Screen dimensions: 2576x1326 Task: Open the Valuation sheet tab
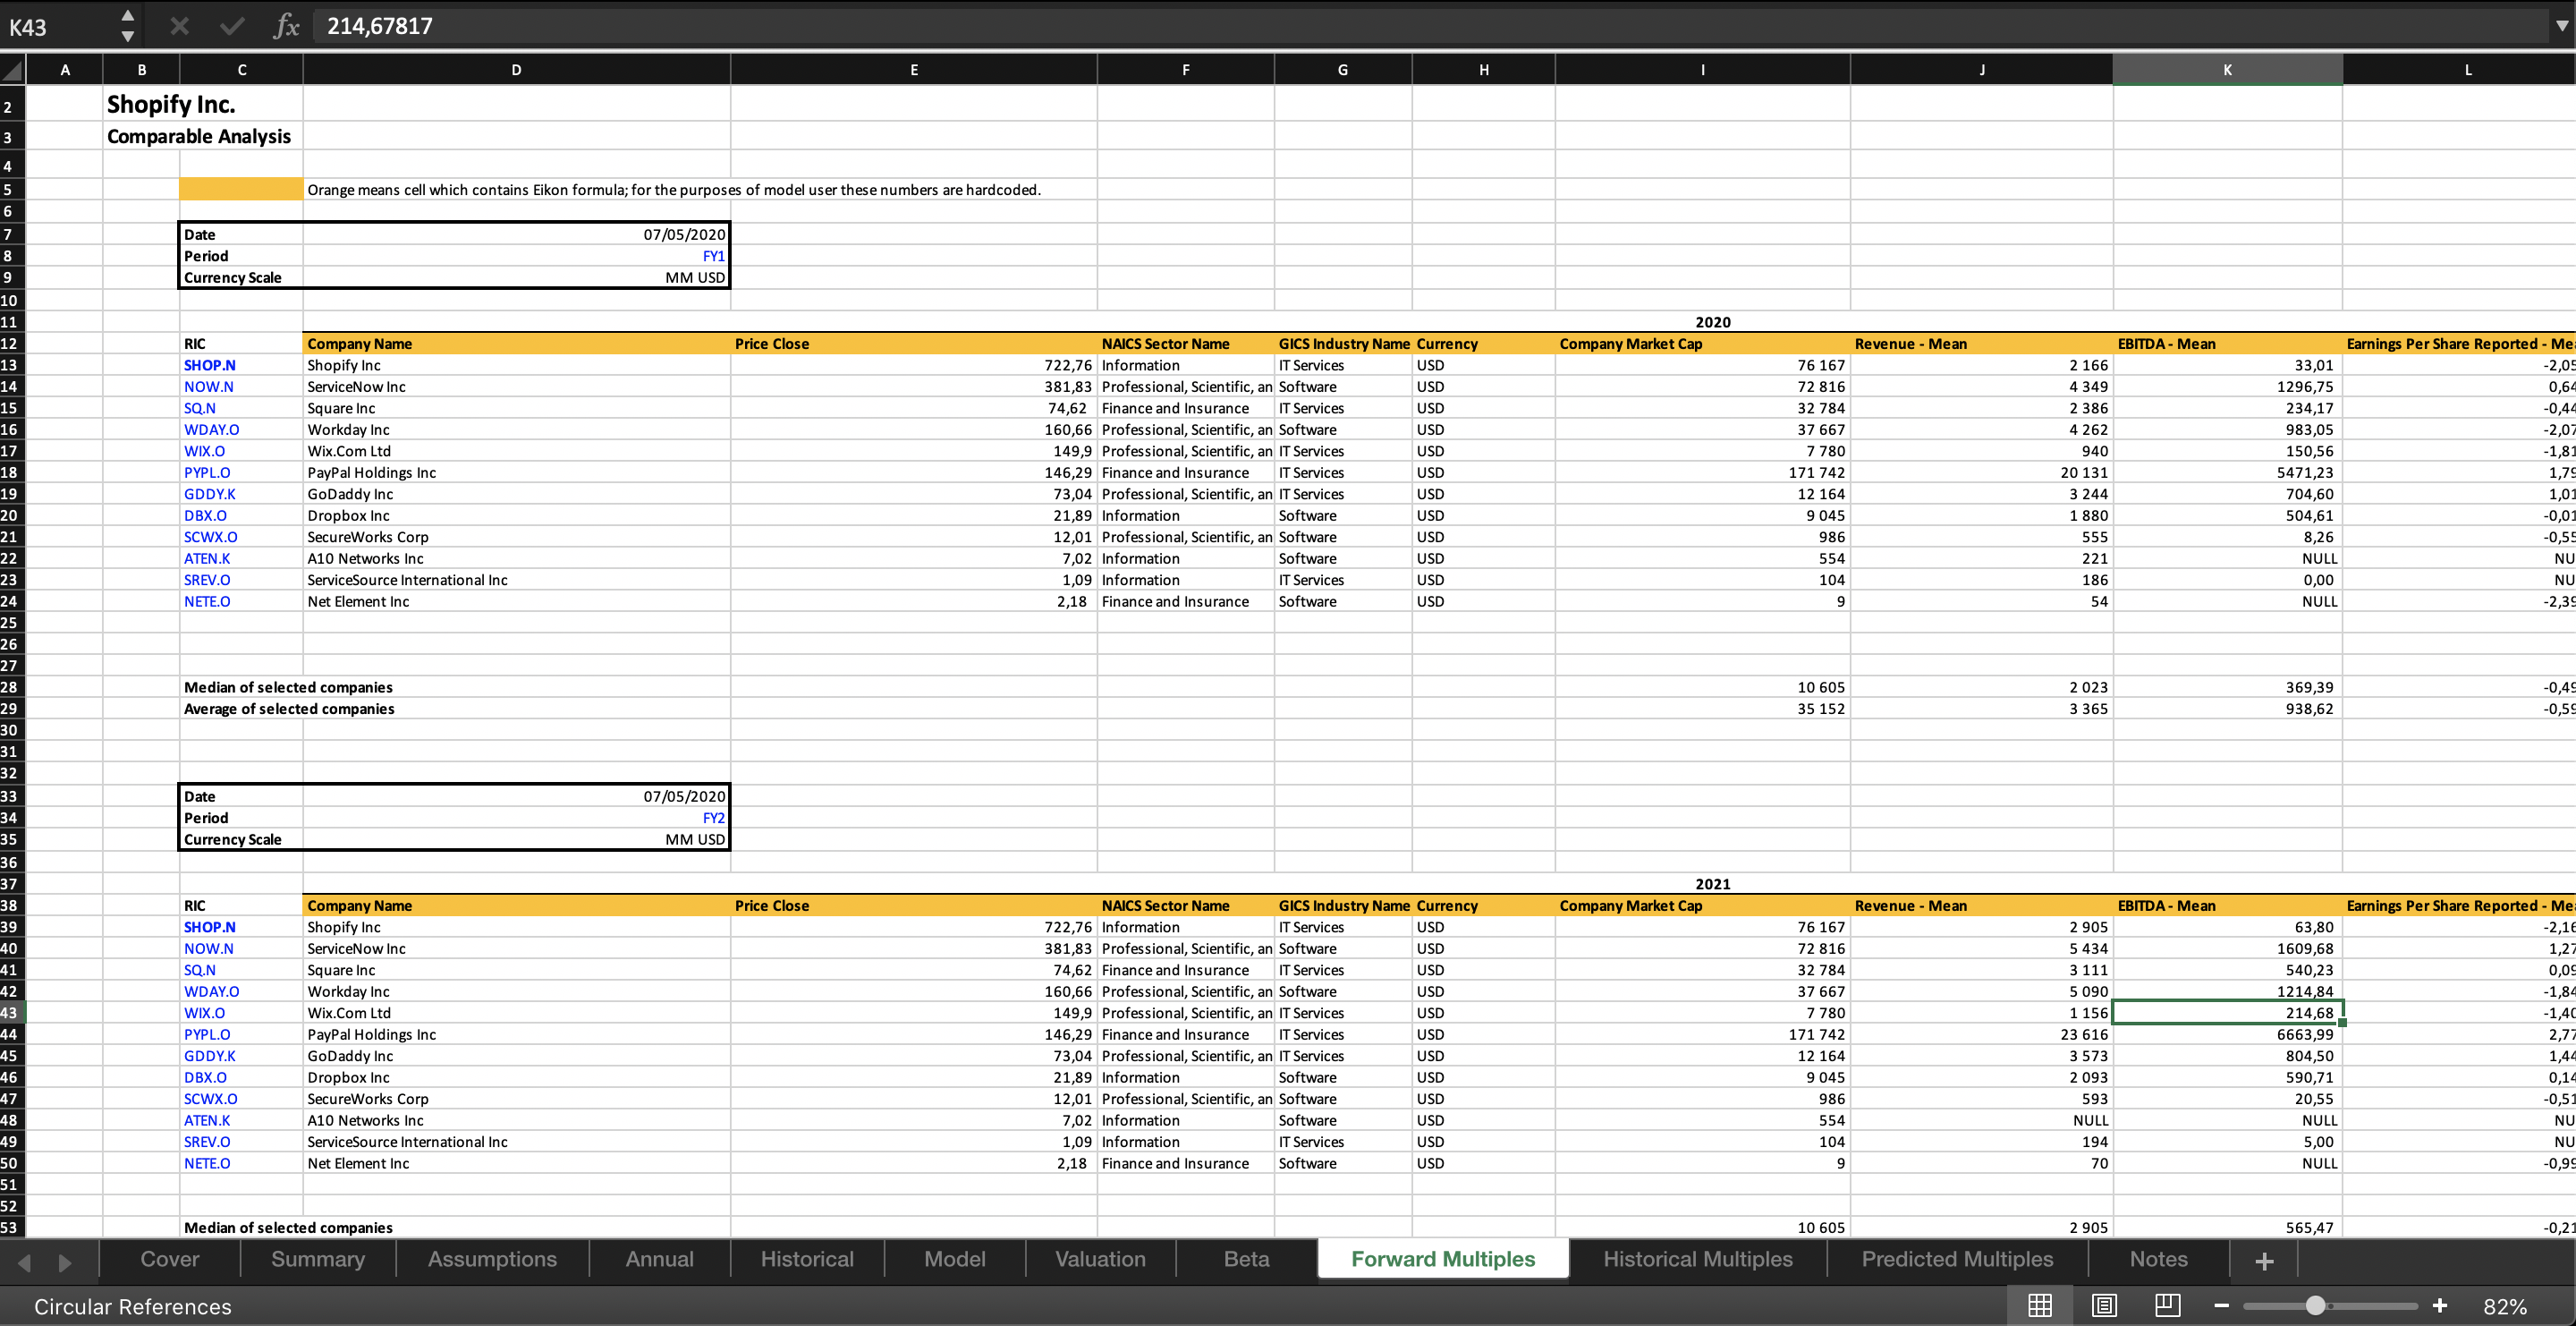click(1101, 1259)
